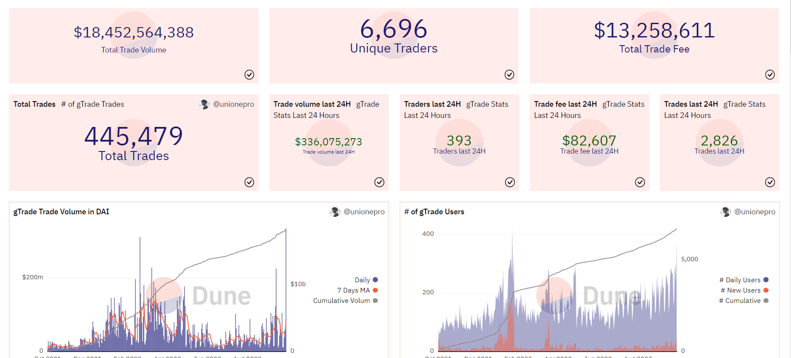This screenshot has height=358, width=791.
Task: Click unionepro avatar on gTrade Users chart
Action: click(726, 212)
